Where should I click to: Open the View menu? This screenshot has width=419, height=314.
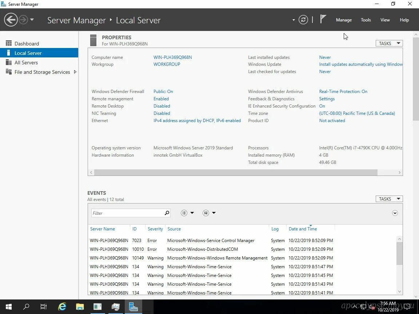pos(385,20)
